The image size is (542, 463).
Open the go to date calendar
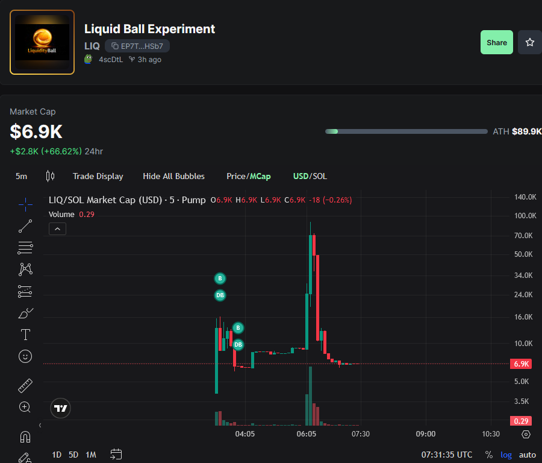point(116,455)
